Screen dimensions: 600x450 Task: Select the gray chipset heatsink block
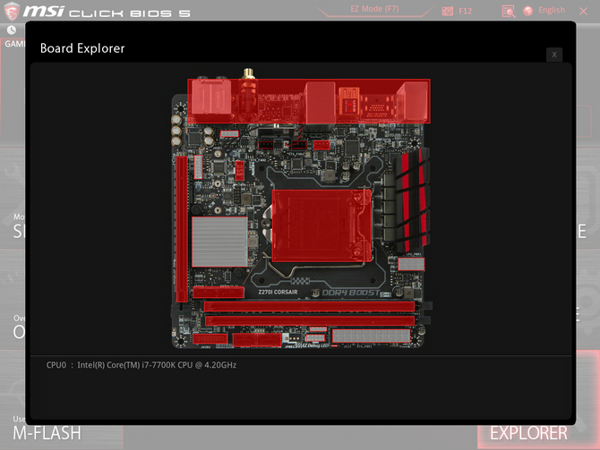tap(219, 242)
